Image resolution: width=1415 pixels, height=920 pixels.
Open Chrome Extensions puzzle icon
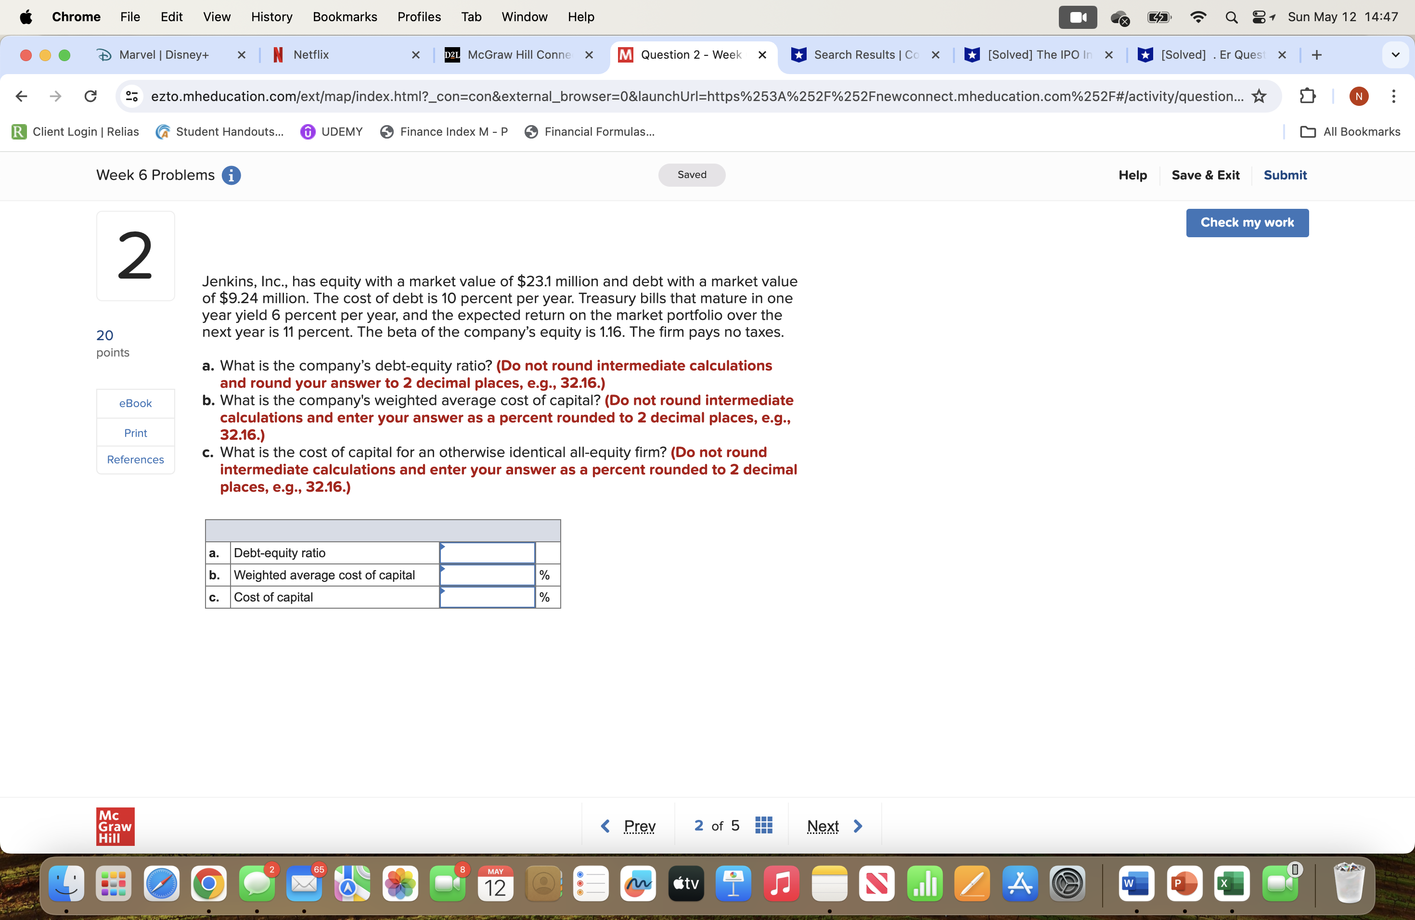pyautogui.click(x=1307, y=96)
